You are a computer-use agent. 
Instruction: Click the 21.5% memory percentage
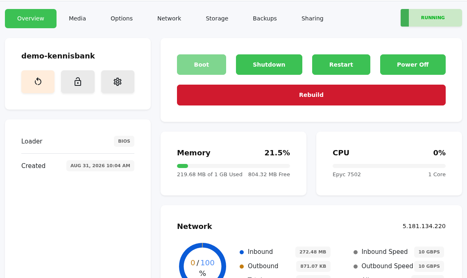pos(277,153)
